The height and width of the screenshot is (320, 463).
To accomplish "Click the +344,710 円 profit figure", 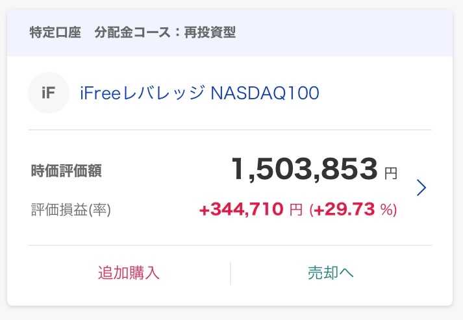I will 251,209.
